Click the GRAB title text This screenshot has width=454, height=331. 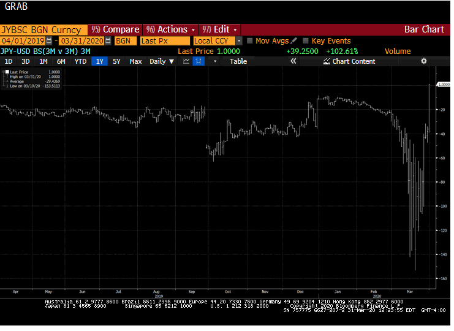(16, 6)
